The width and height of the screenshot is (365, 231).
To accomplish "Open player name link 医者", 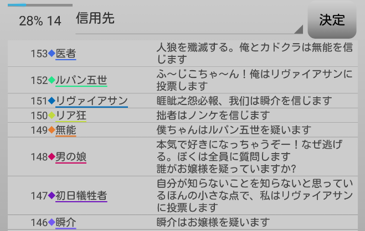I will coord(66,54).
